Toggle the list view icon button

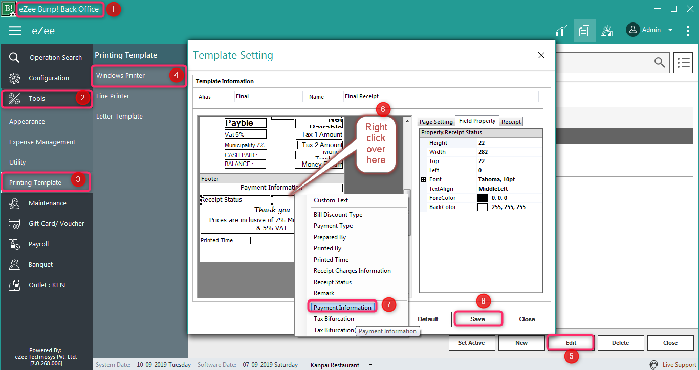pos(683,62)
